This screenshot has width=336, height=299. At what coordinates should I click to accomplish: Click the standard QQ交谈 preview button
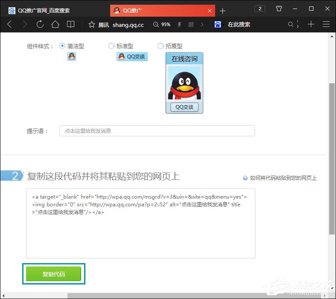tap(132, 57)
